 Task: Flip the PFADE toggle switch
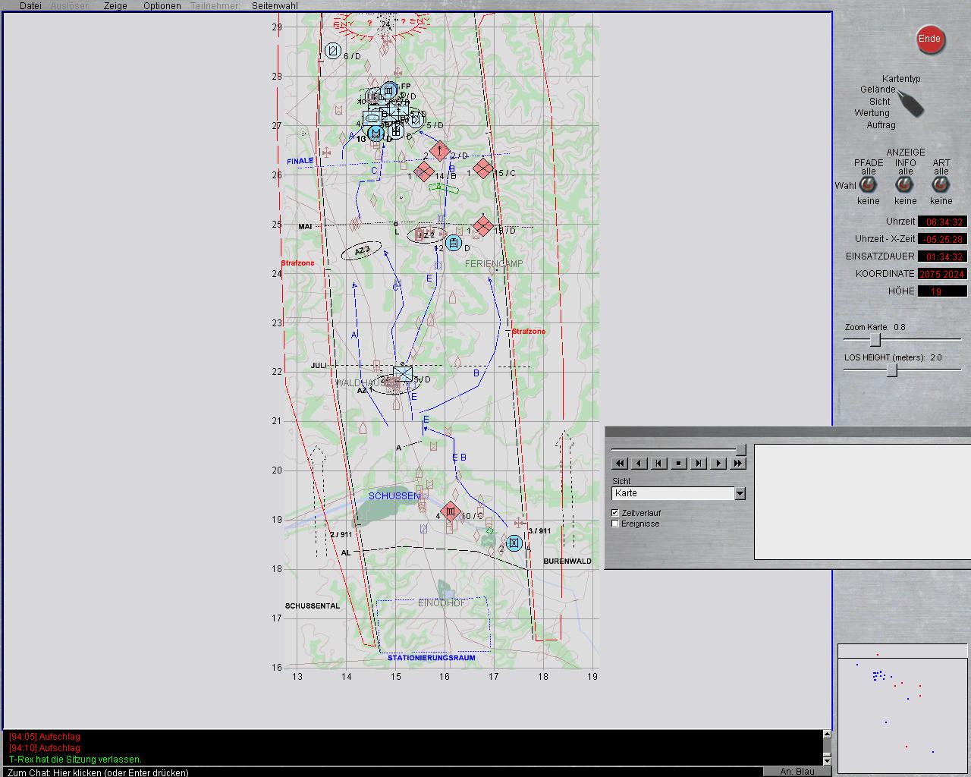[x=868, y=185]
